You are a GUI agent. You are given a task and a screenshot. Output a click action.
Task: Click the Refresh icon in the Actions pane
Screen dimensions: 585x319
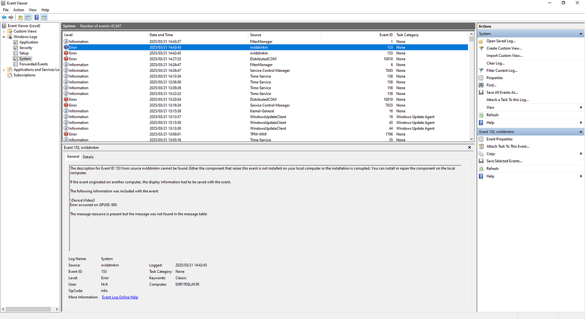point(481,115)
